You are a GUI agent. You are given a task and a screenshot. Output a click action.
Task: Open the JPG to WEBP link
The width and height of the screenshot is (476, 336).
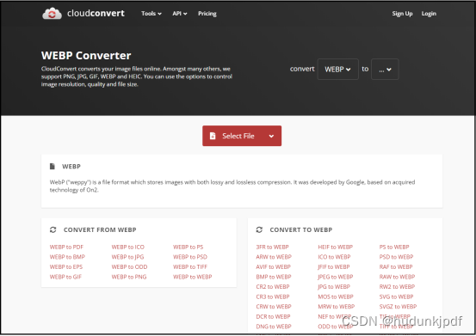coord(334,287)
